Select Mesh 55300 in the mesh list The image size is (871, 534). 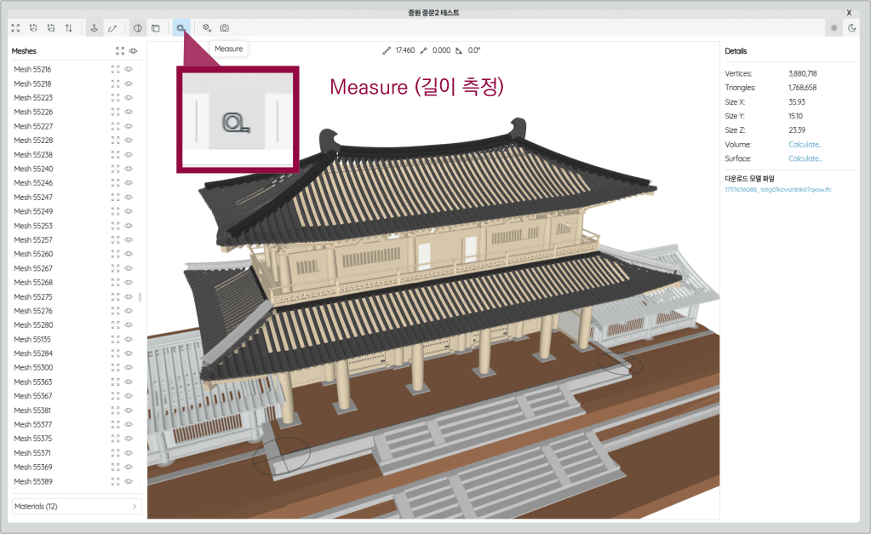point(33,367)
